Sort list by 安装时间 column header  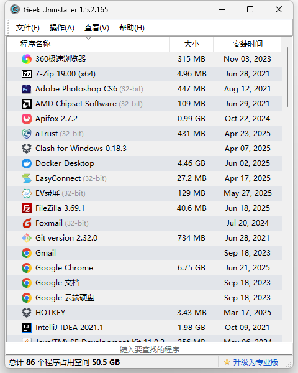pyautogui.click(x=247, y=44)
